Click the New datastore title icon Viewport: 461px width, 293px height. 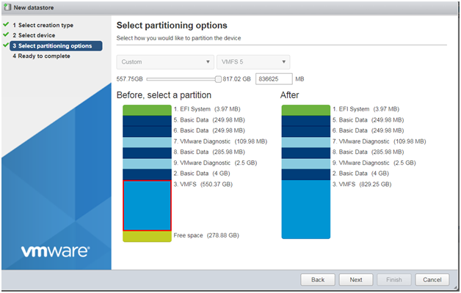[x=7, y=7]
